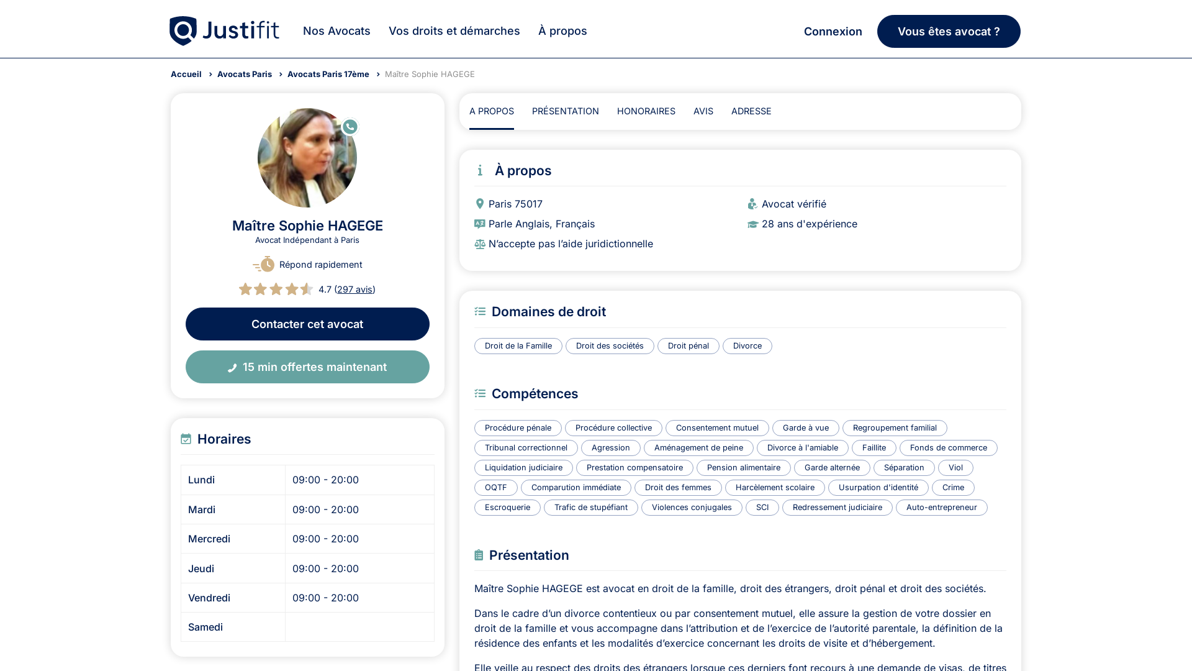Click the clipboard icon beside Présentation
1192x671 pixels.
478,555
